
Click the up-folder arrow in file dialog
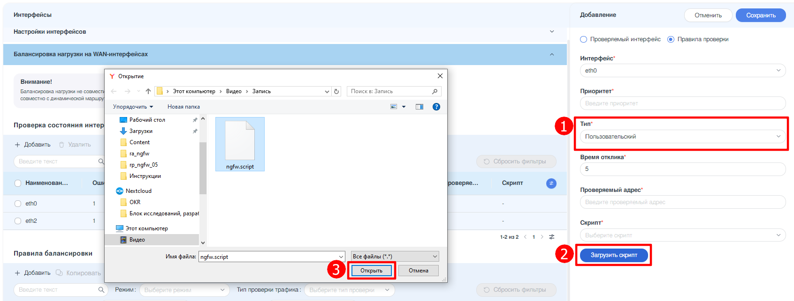[x=148, y=91]
